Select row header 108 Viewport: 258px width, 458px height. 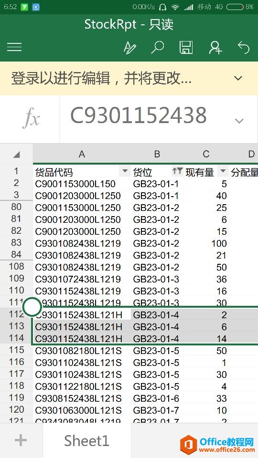(16, 267)
